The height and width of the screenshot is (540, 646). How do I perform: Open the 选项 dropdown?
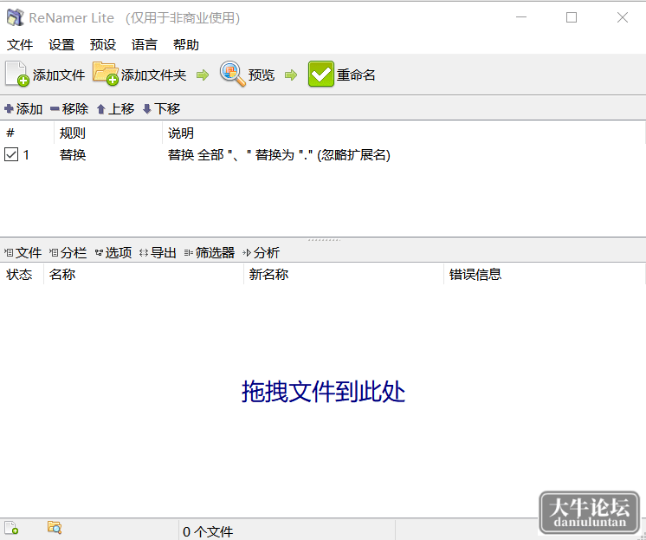113,252
